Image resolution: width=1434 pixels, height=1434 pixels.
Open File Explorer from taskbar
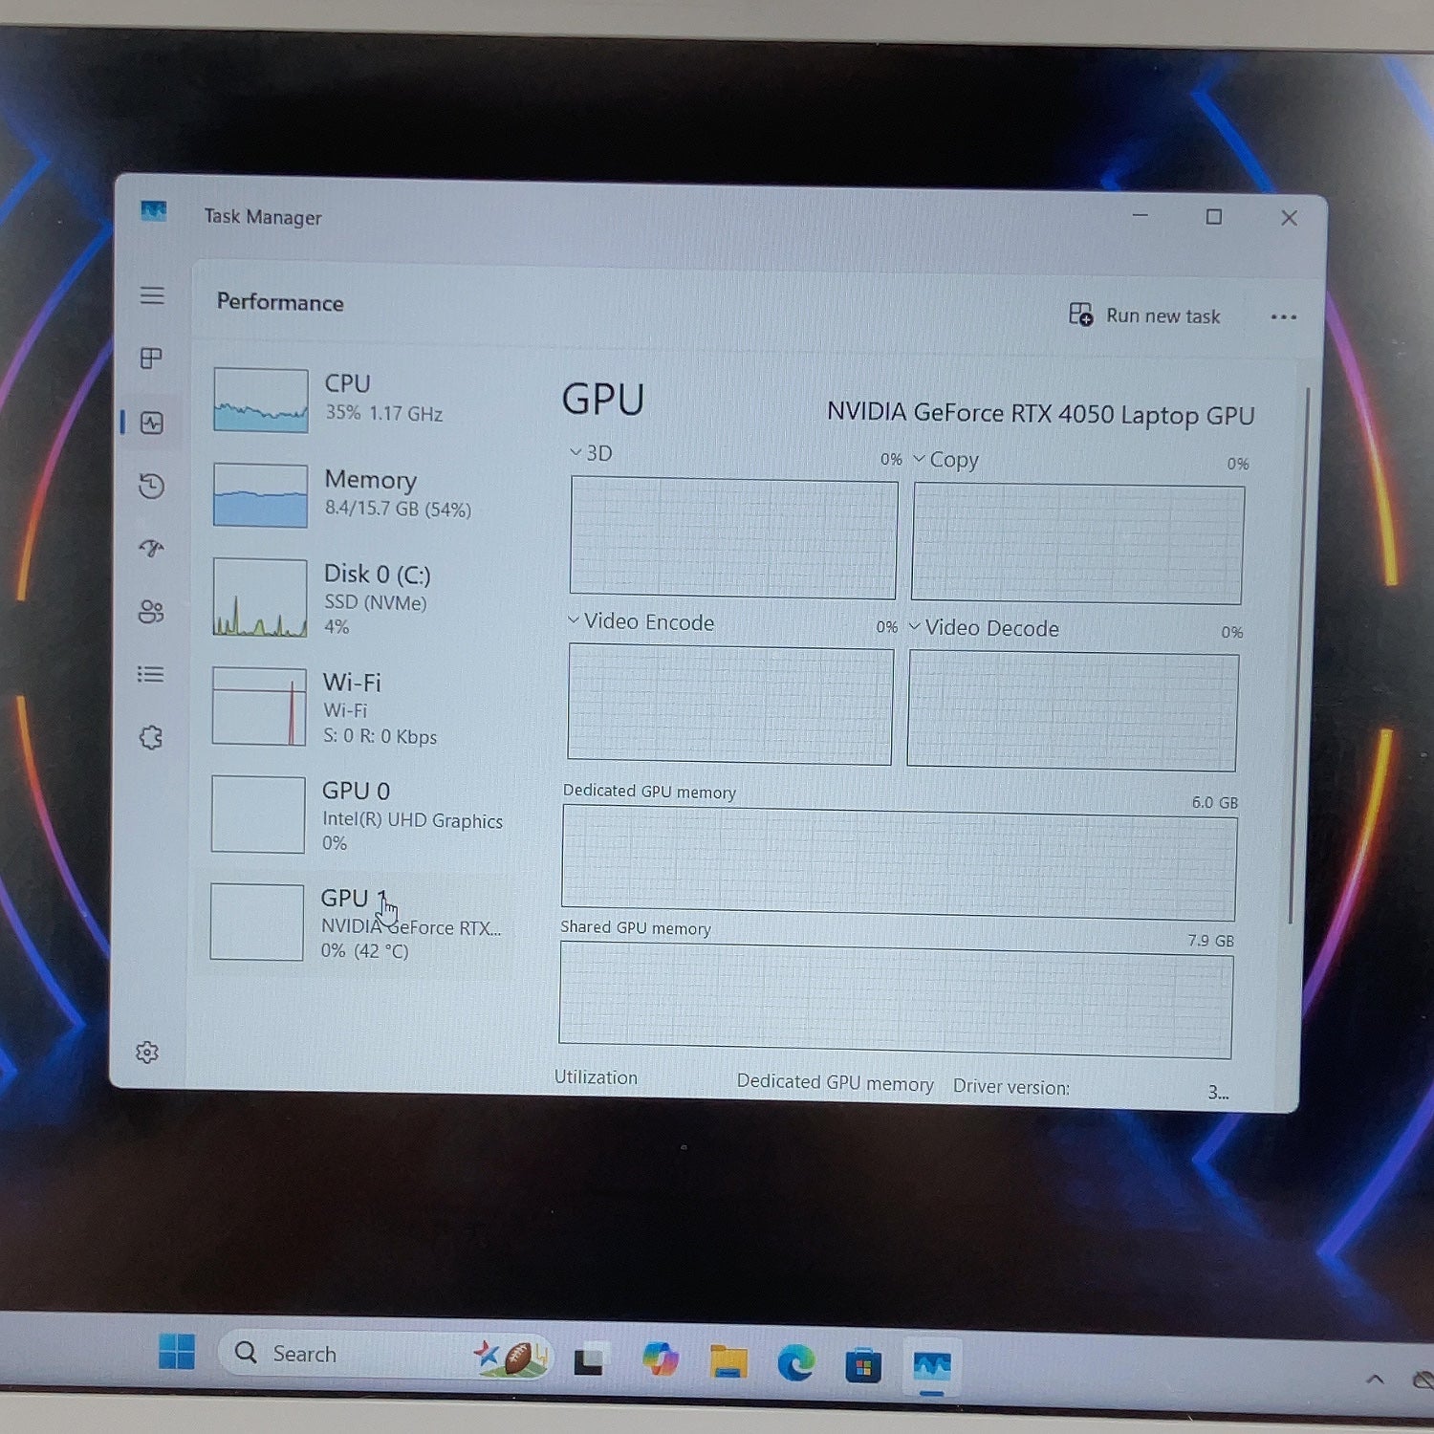[x=728, y=1361]
